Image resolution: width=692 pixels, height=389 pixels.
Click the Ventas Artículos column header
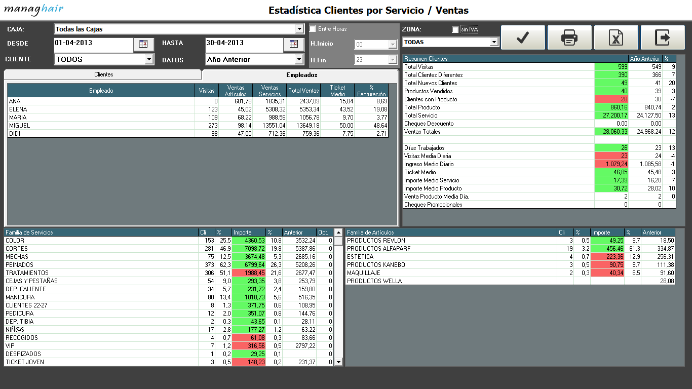point(236,91)
